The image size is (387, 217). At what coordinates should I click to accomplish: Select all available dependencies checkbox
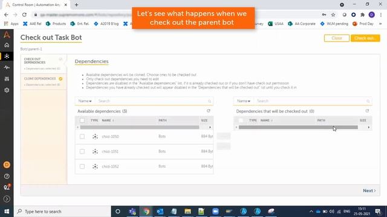82,121
